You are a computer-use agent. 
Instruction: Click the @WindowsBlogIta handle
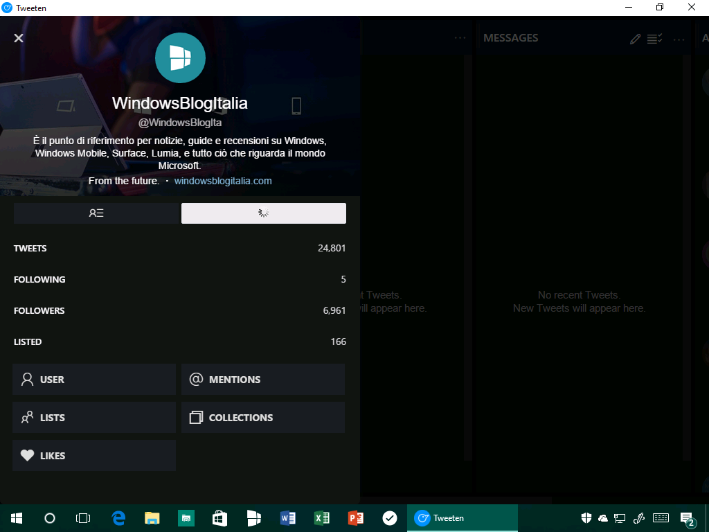[180, 123]
